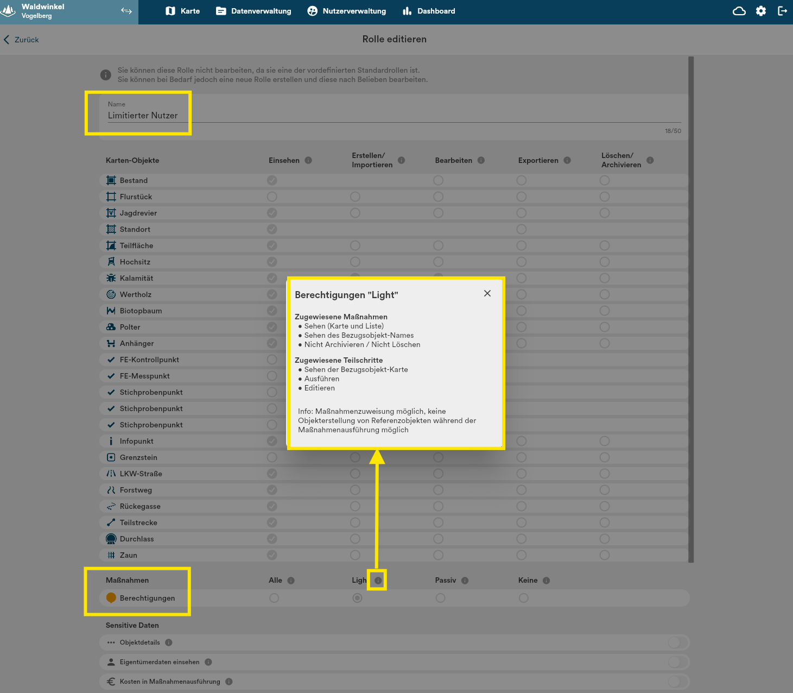Click the info icon next to Einsehen
The height and width of the screenshot is (693, 793).
point(308,160)
